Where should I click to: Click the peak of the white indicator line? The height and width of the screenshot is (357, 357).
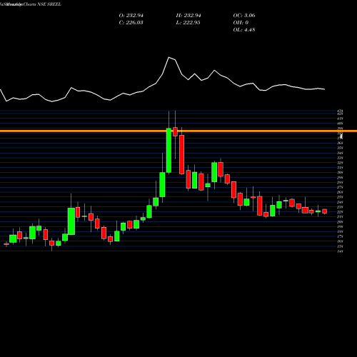tap(169, 57)
